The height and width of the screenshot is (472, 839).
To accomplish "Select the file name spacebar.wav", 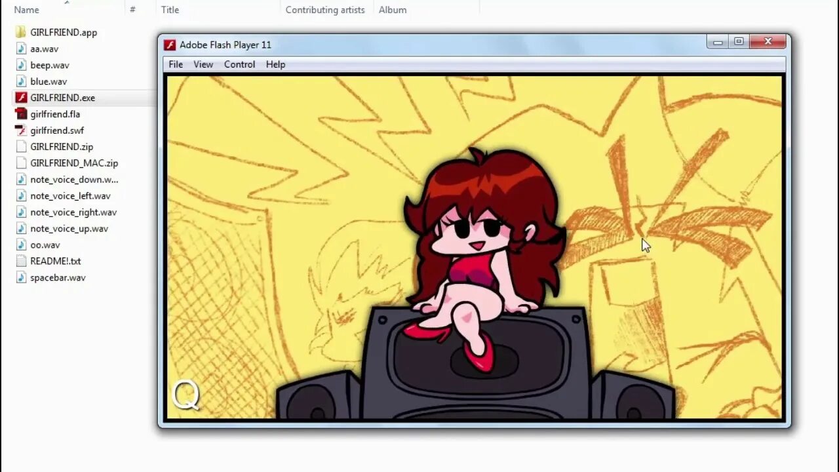I will pyautogui.click(x=58, y=277).
